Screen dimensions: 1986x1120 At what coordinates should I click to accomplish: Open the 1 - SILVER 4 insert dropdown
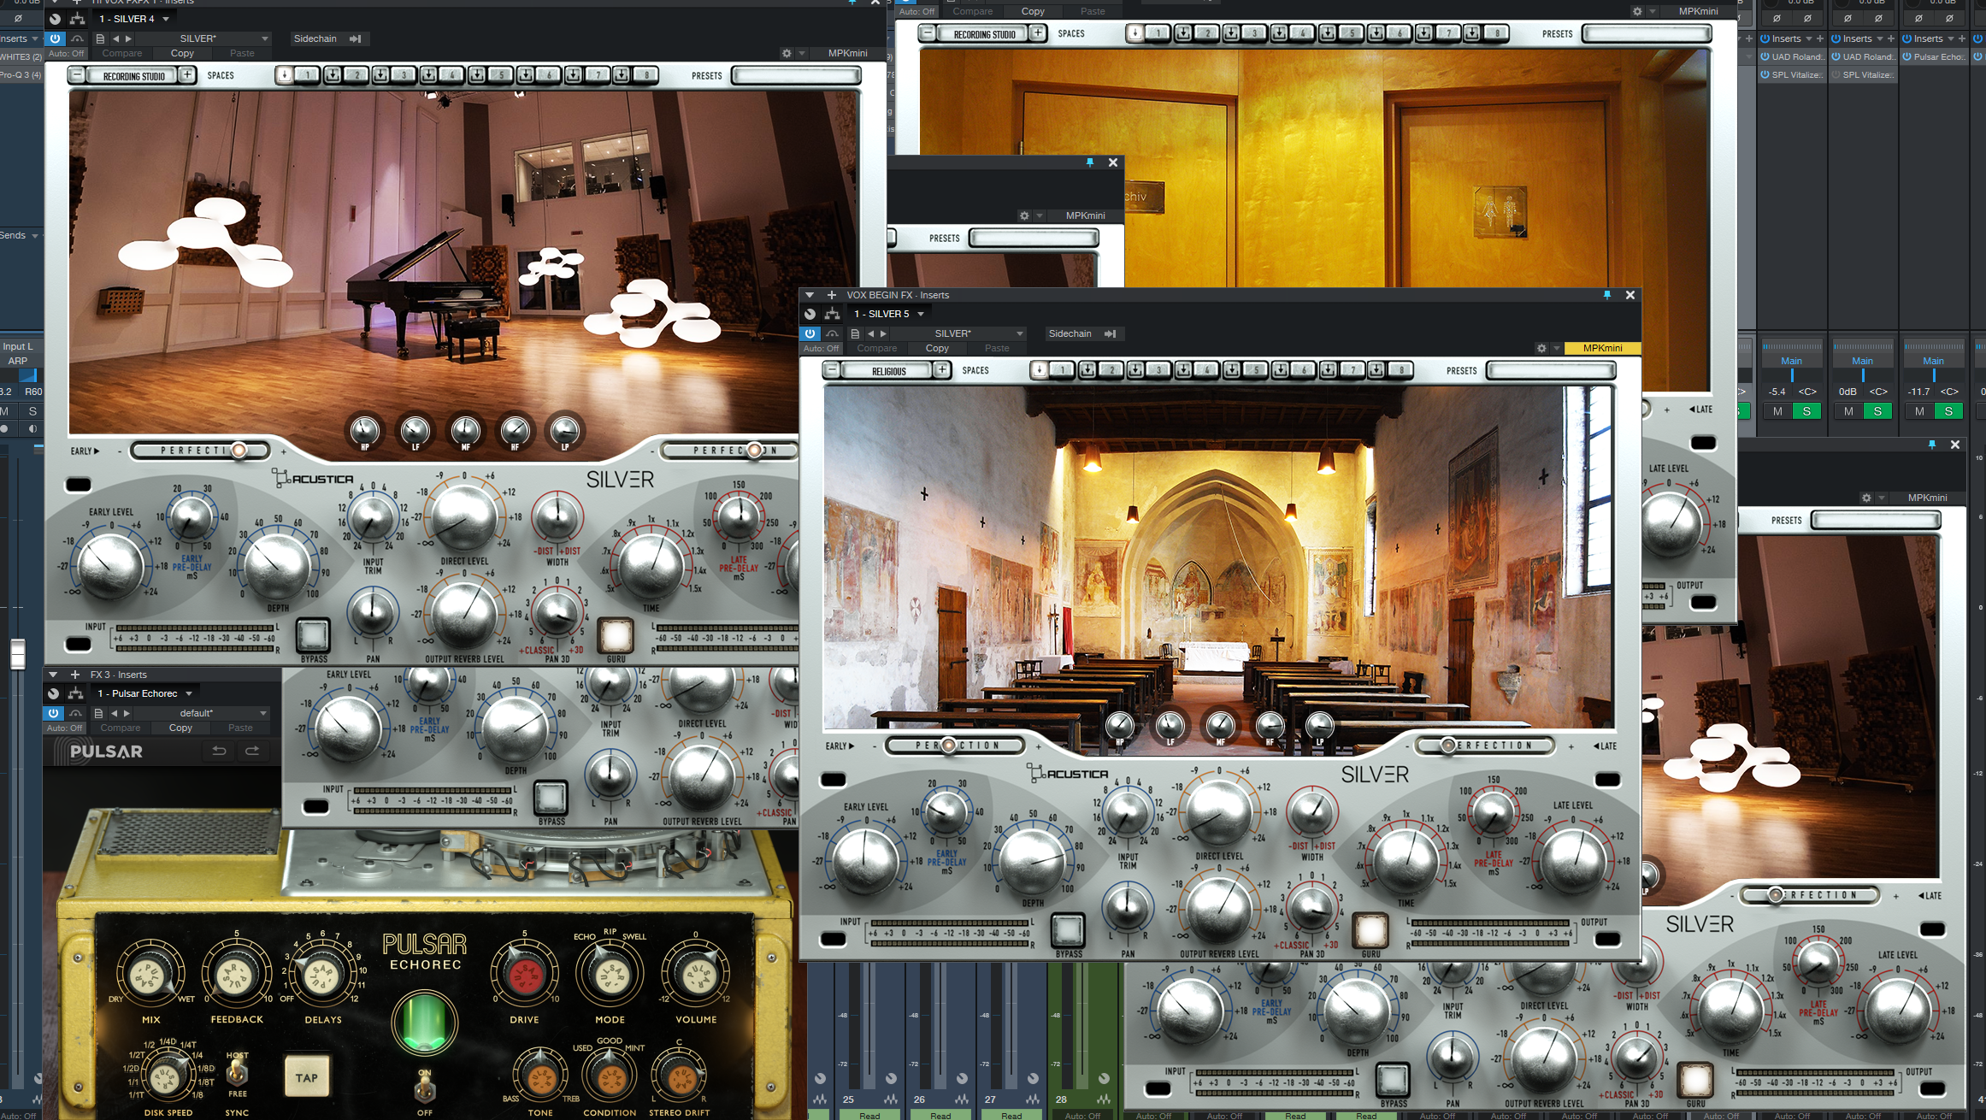pos(166,19)
